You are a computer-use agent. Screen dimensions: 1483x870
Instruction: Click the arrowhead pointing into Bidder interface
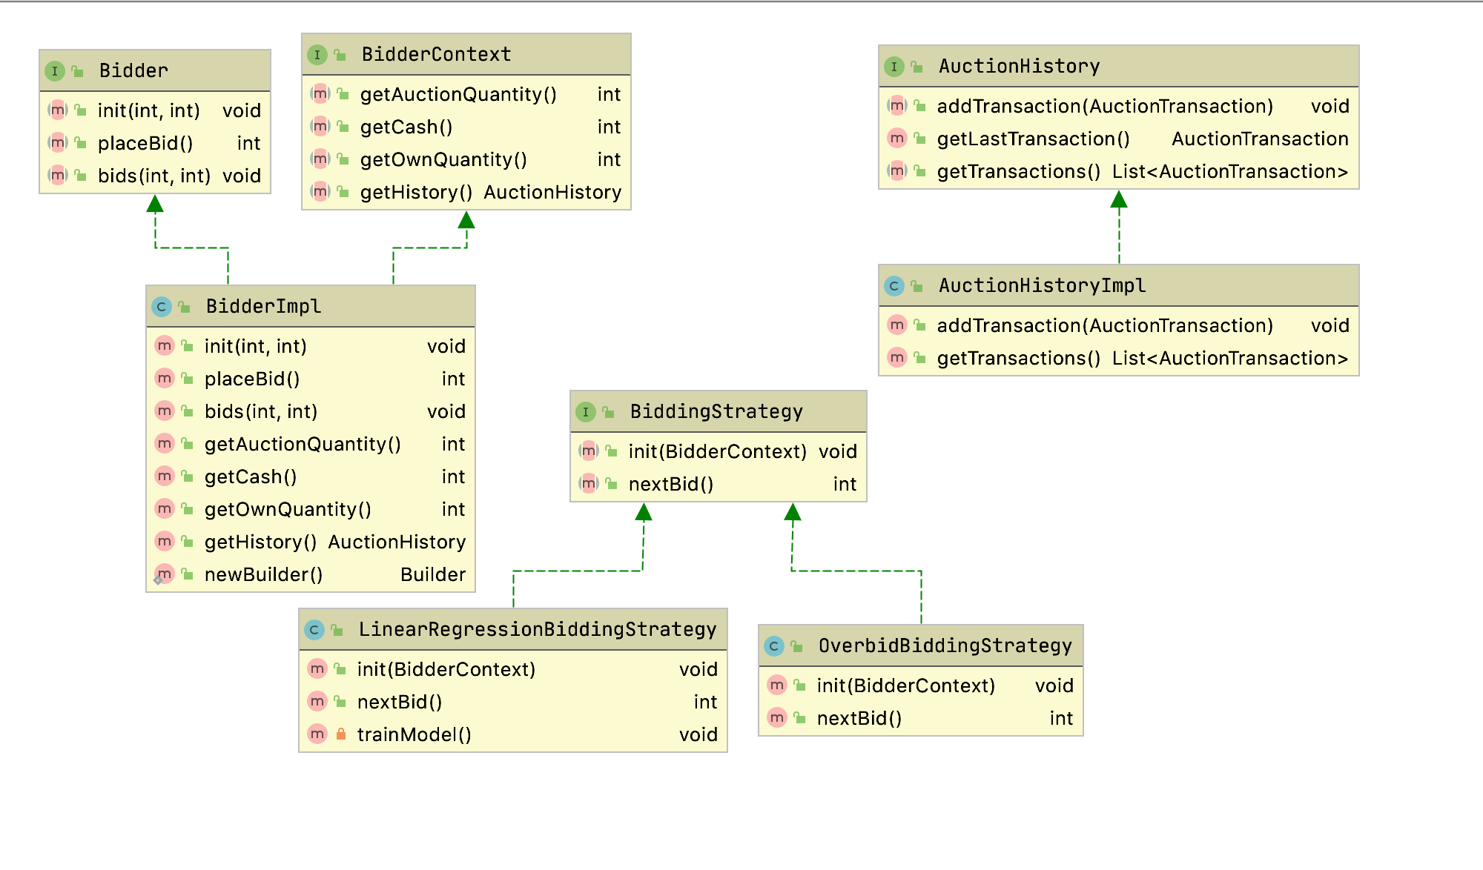(155, 204)
